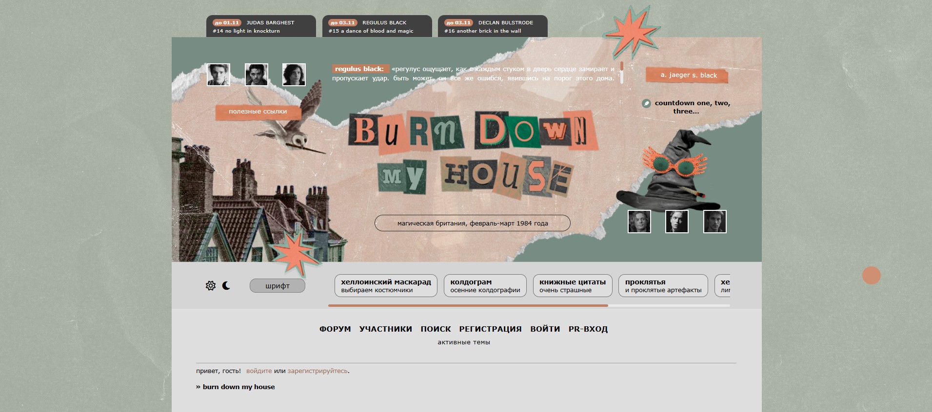This screenshot has width=932, height=412.
Task: Open the first avatar at top left
Action: pyautogui.click(x=218, y=75)
